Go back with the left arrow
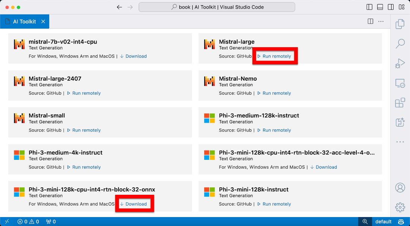 [120, 7]
